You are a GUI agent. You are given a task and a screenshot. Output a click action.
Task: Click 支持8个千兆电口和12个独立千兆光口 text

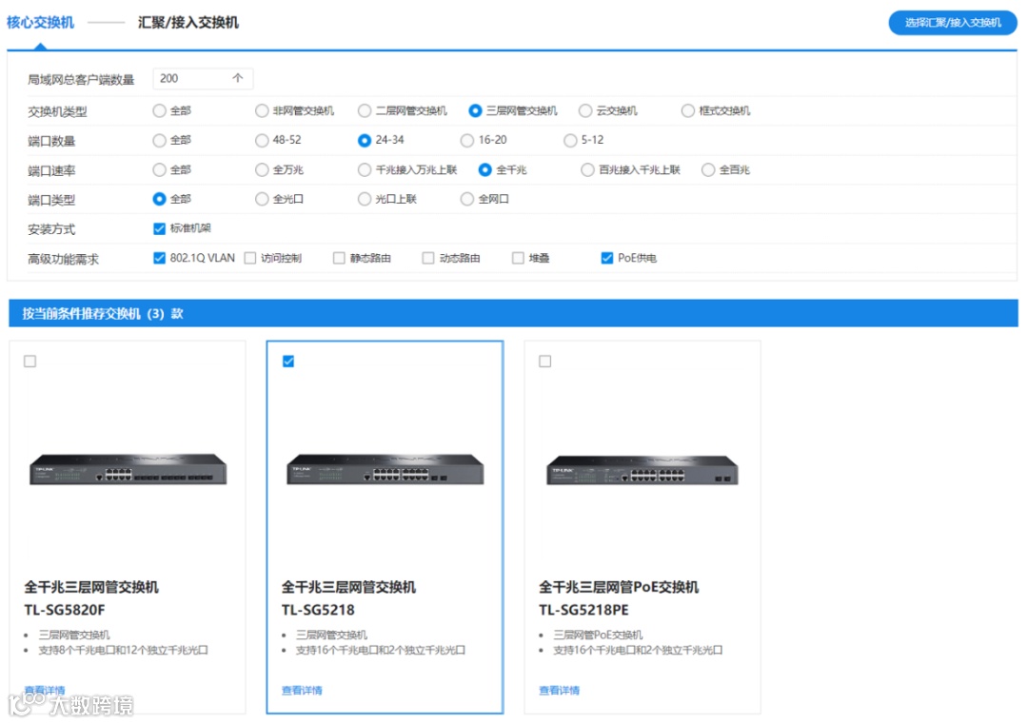coord(123,651)
